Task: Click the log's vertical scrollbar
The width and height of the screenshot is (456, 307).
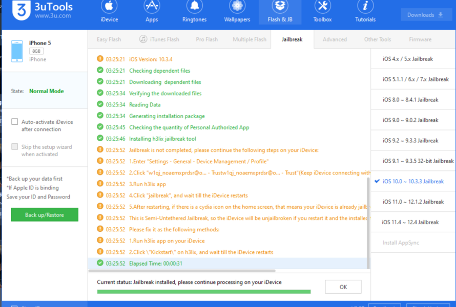Action: pyautogui.click(x=368, y=220)
